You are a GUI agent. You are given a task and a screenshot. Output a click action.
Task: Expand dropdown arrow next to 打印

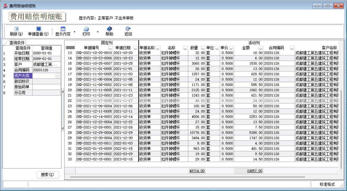pos(97,32)
